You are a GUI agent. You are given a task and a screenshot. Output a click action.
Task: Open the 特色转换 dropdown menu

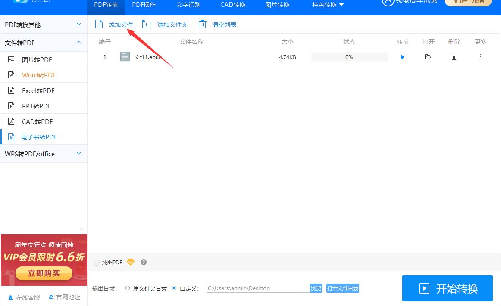click(x=328, y=5)
